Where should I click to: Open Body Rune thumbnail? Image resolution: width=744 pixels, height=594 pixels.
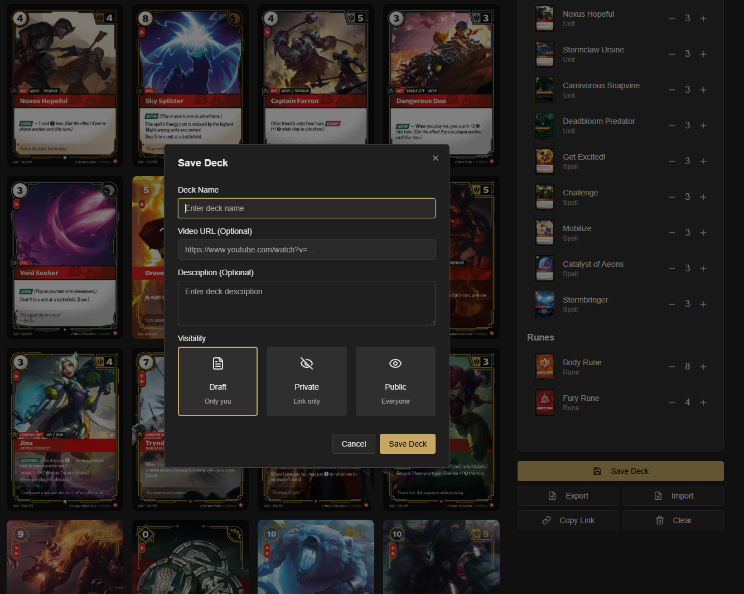coord(545,367)
